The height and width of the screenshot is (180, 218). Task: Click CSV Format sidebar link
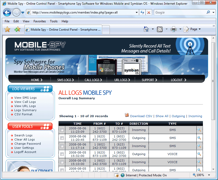coord(23,114)
